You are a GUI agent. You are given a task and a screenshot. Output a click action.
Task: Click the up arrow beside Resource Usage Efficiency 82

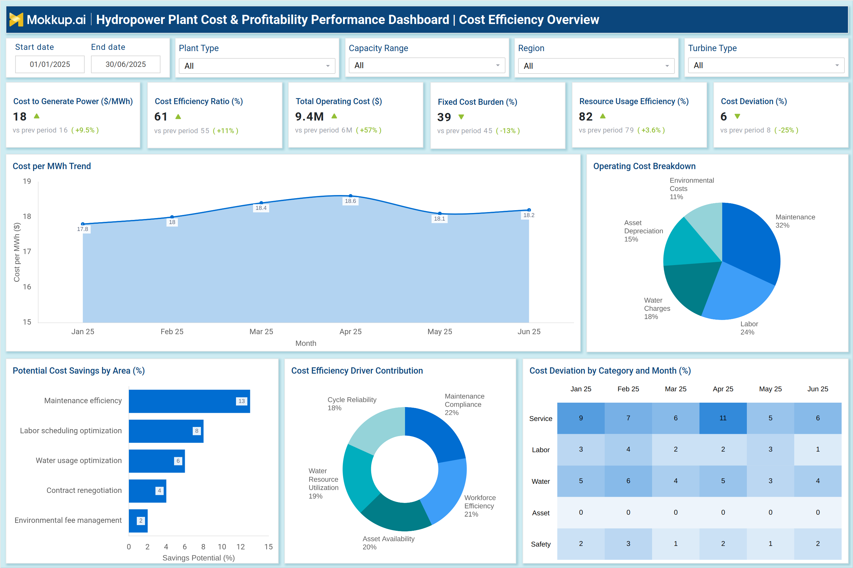click(x=603, y=116)
